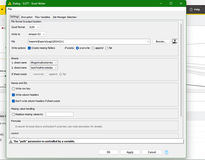Select the append option for If exists
This screenshot has height=160, width=205.
click(x=93, y=48)
